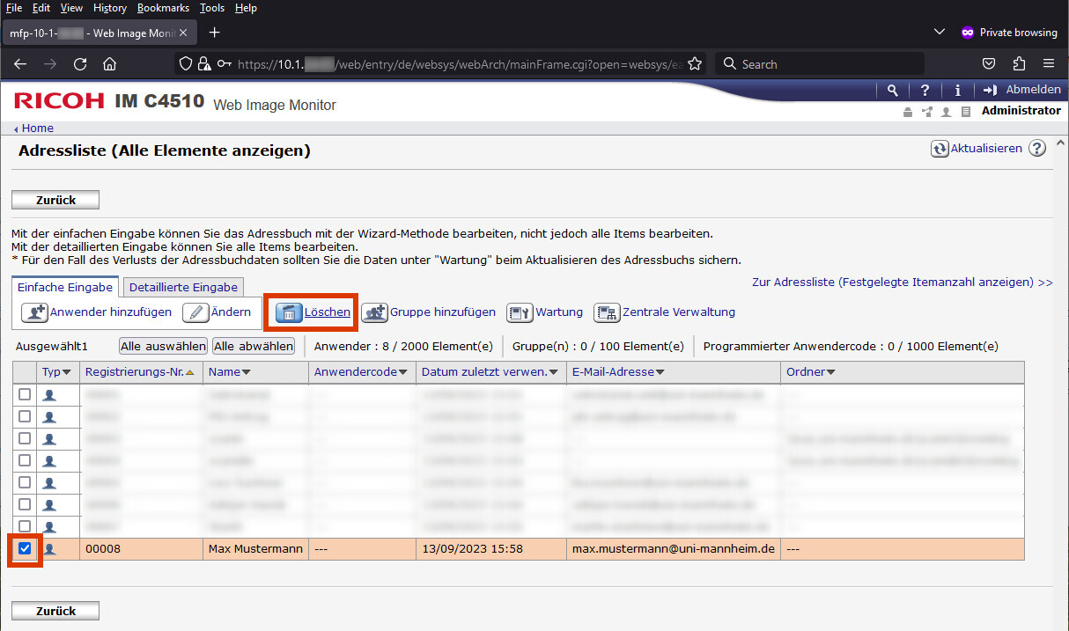Click the Löschen trash icon
The width and height of the screenshot is (1069, 631).
289,312
